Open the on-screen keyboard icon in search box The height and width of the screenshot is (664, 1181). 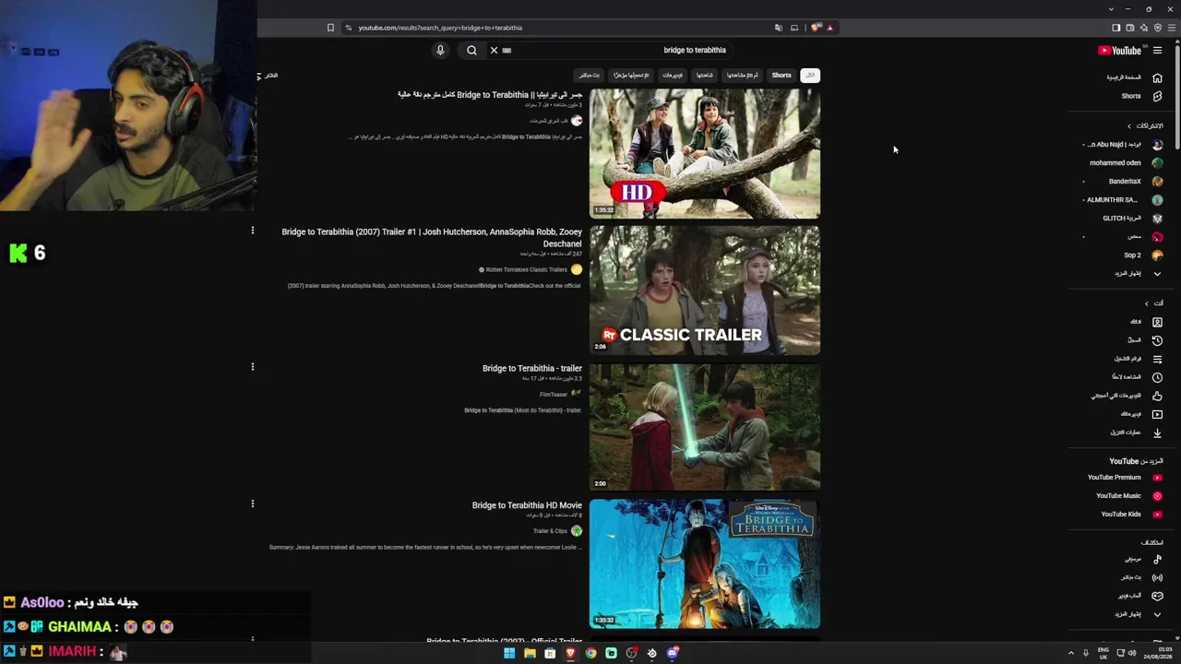coord(507,51)
